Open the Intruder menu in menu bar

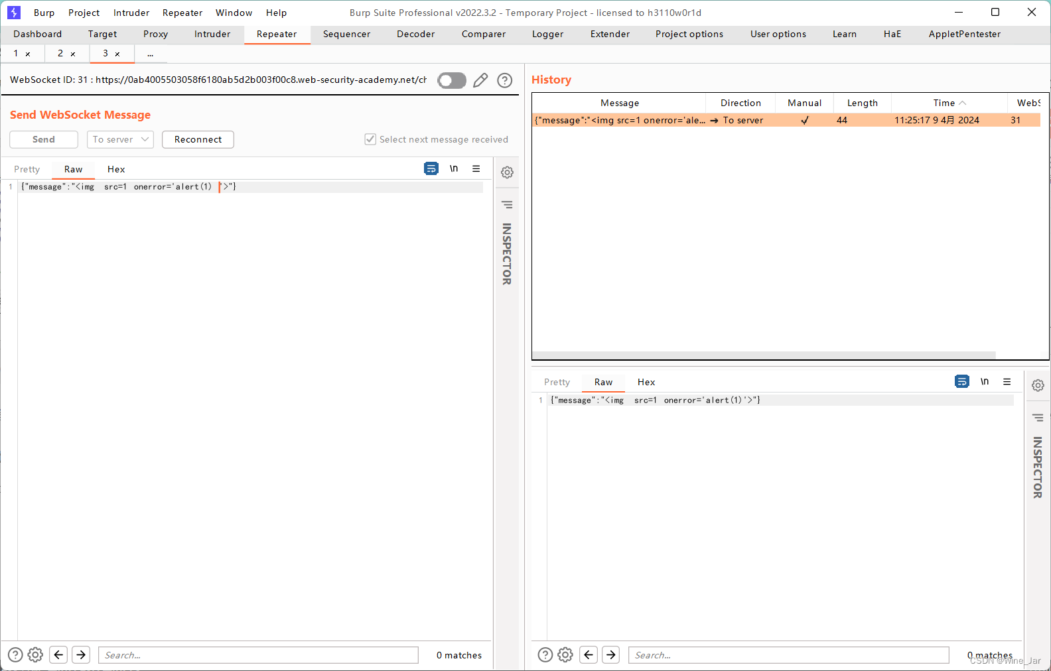click(x=131, y=13)
